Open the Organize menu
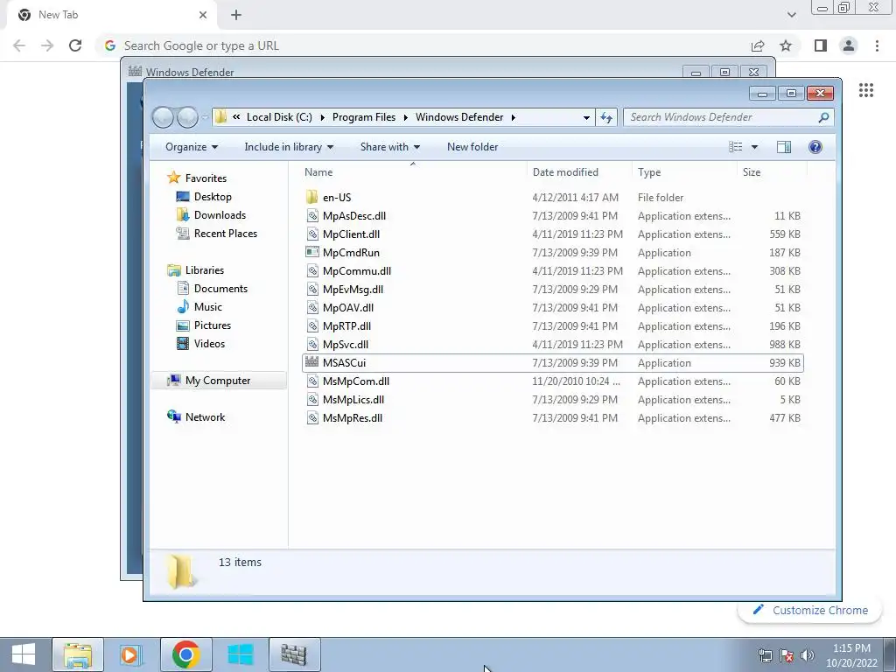This screenshot has height=672, width=896. pos(192,147)
